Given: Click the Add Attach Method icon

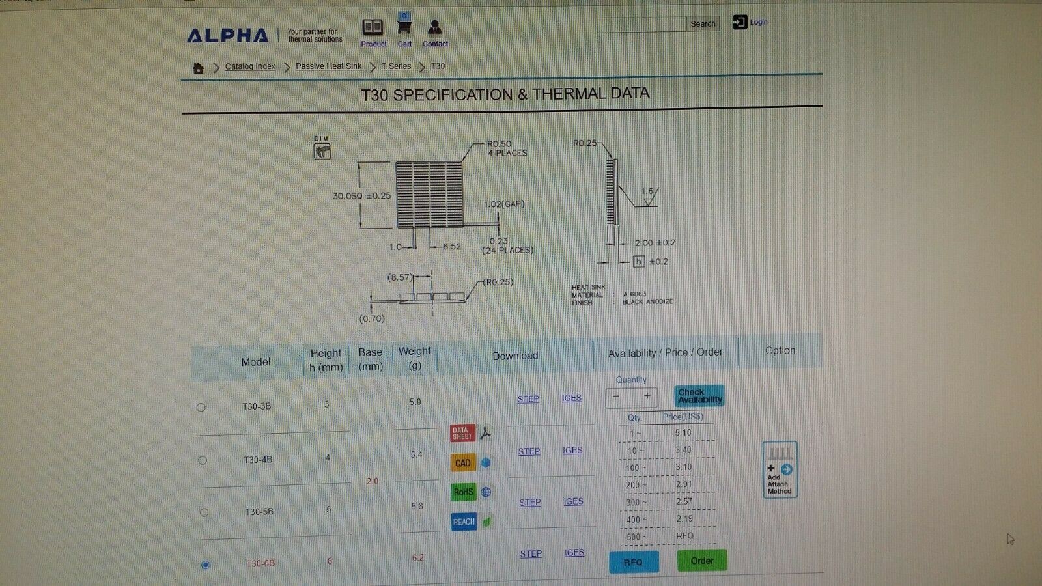Looking at the screenshot, I should pos(780,470).
